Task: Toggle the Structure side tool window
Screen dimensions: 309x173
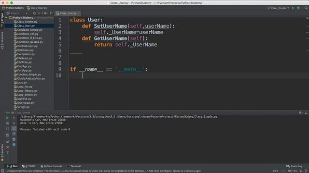Action: (2, 40)
